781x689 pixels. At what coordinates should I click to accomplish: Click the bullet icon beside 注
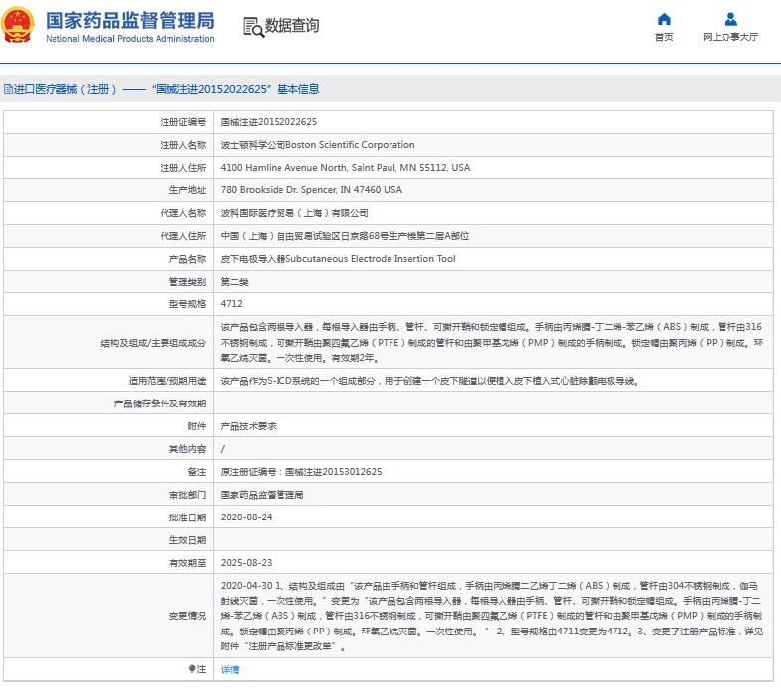(191, 669)
